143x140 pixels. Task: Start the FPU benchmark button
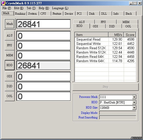coord(10,45)
